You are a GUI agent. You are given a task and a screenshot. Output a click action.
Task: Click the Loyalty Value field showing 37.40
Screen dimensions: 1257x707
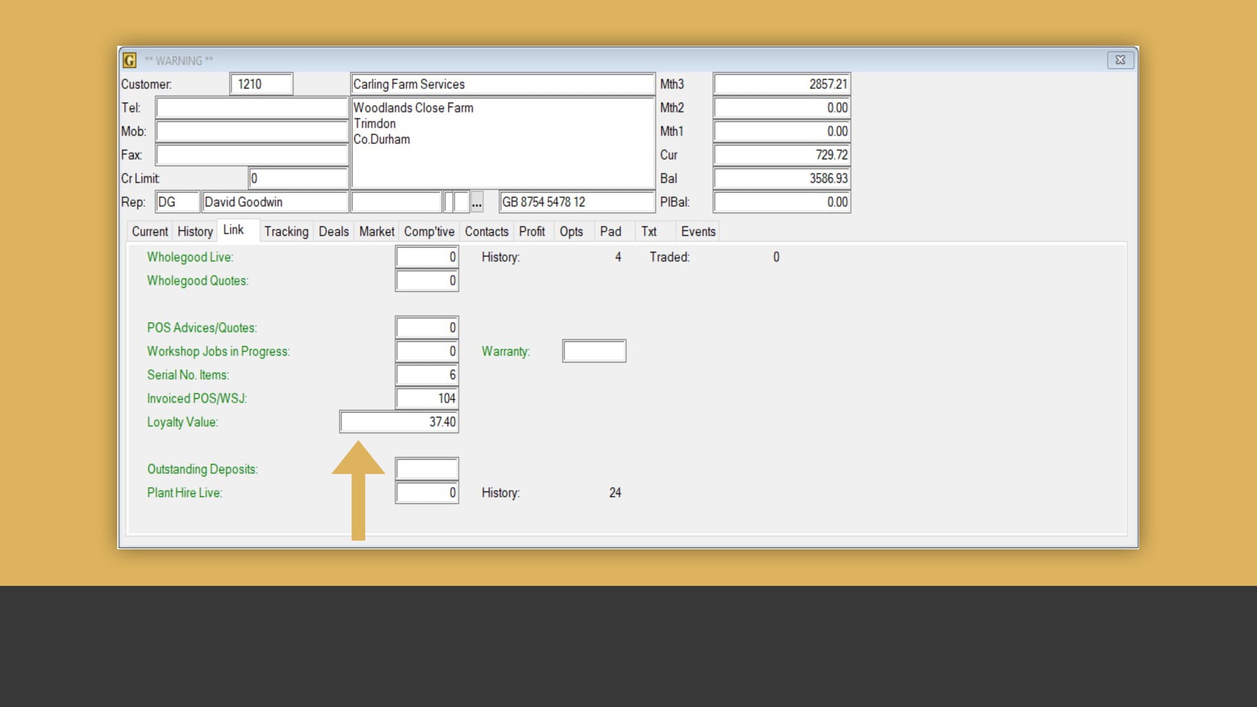399,422
